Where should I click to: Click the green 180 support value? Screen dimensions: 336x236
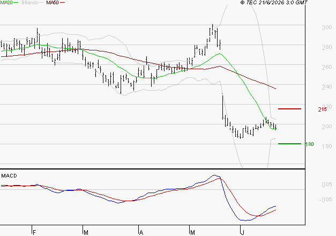[x=309, y=144]
